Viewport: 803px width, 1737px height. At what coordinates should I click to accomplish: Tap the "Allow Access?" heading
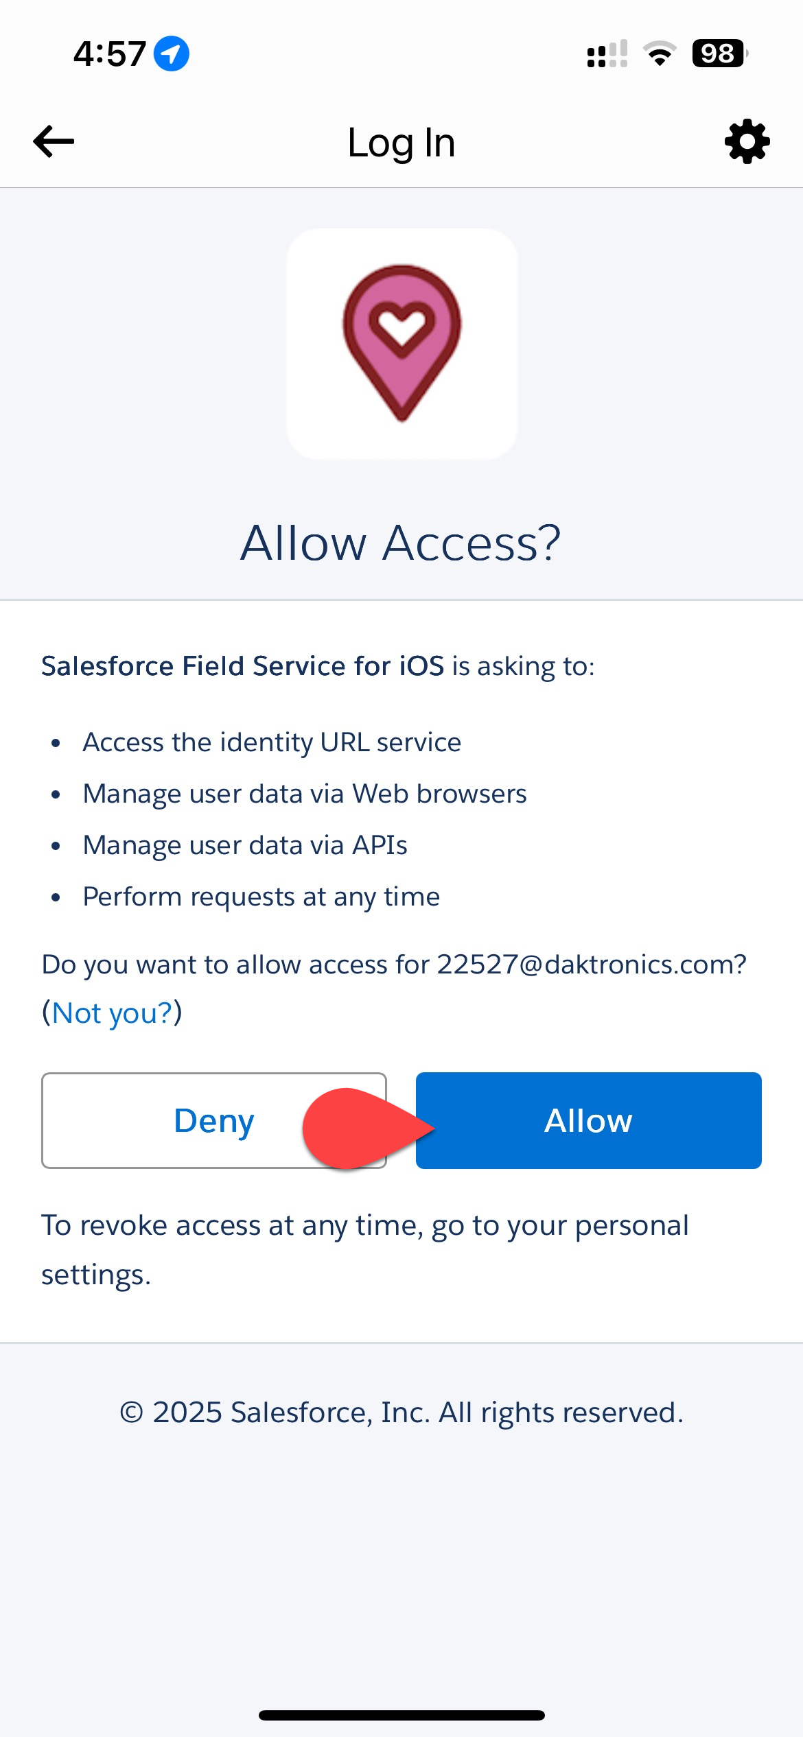[401, 543]
